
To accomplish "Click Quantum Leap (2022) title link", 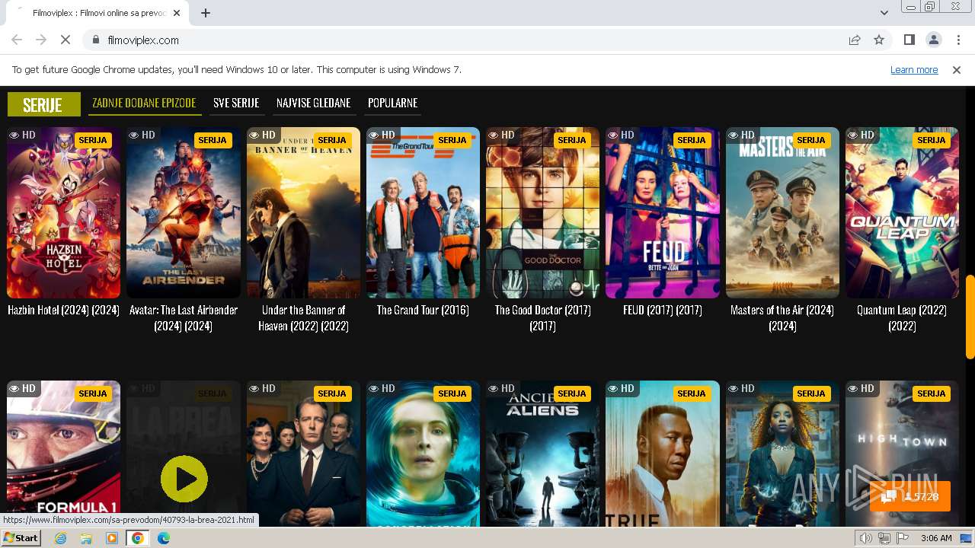I will tap(902, 318).
